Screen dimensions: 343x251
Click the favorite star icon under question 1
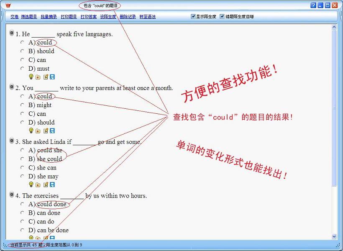tap(38, 77)
